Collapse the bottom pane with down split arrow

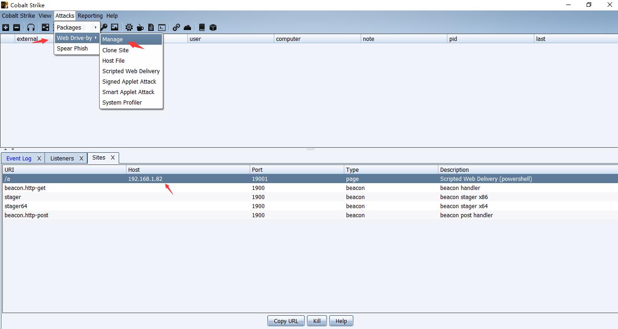click(x=13, y=149)
